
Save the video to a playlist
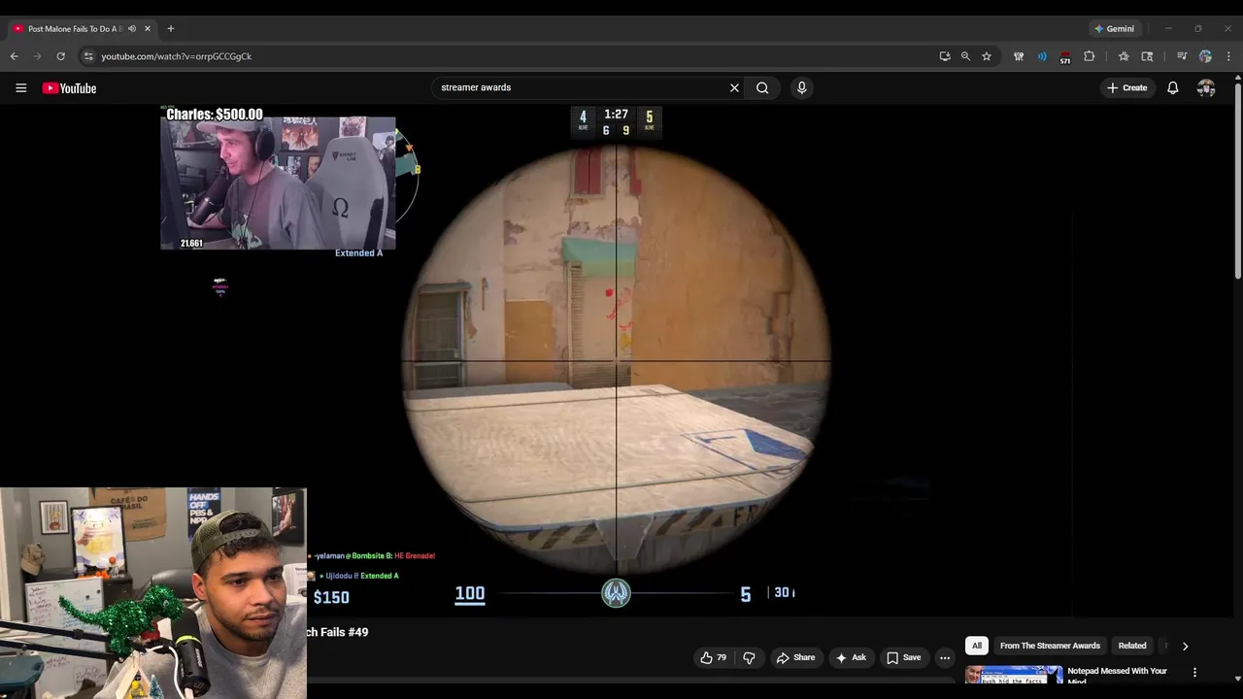pos(903,657)
